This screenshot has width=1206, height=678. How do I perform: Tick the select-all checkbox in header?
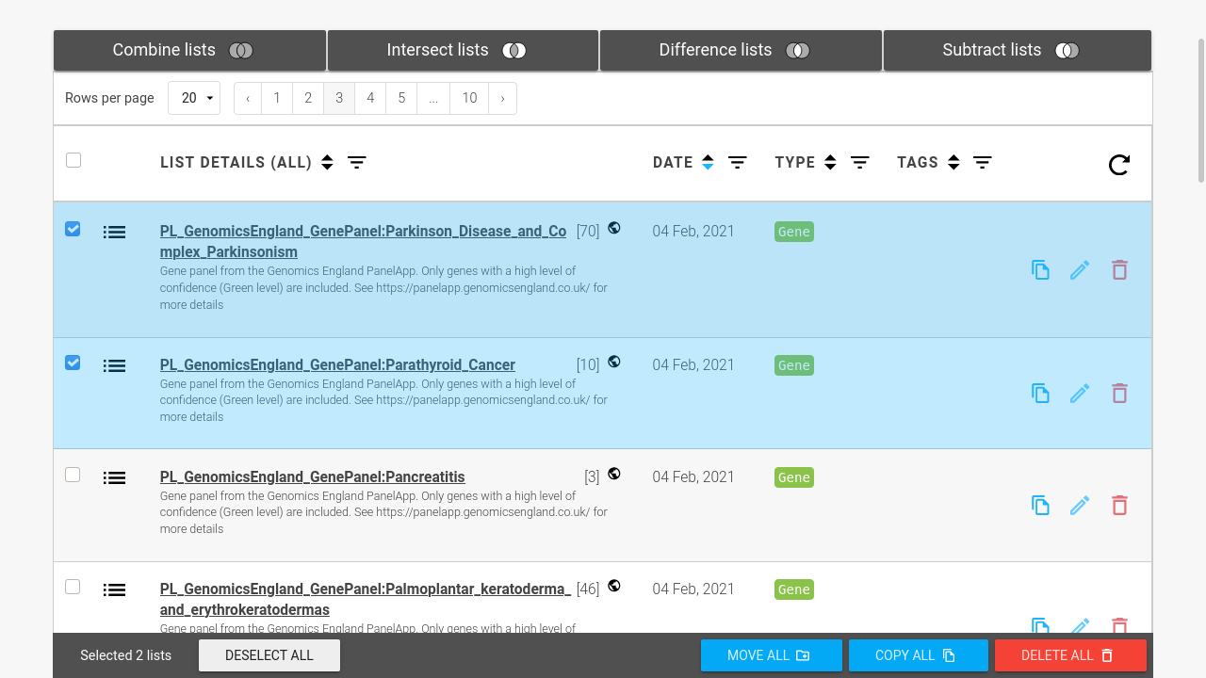[x=73, y=160]
